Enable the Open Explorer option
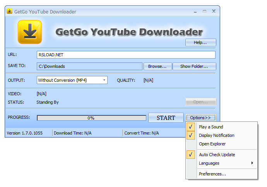 221,144
